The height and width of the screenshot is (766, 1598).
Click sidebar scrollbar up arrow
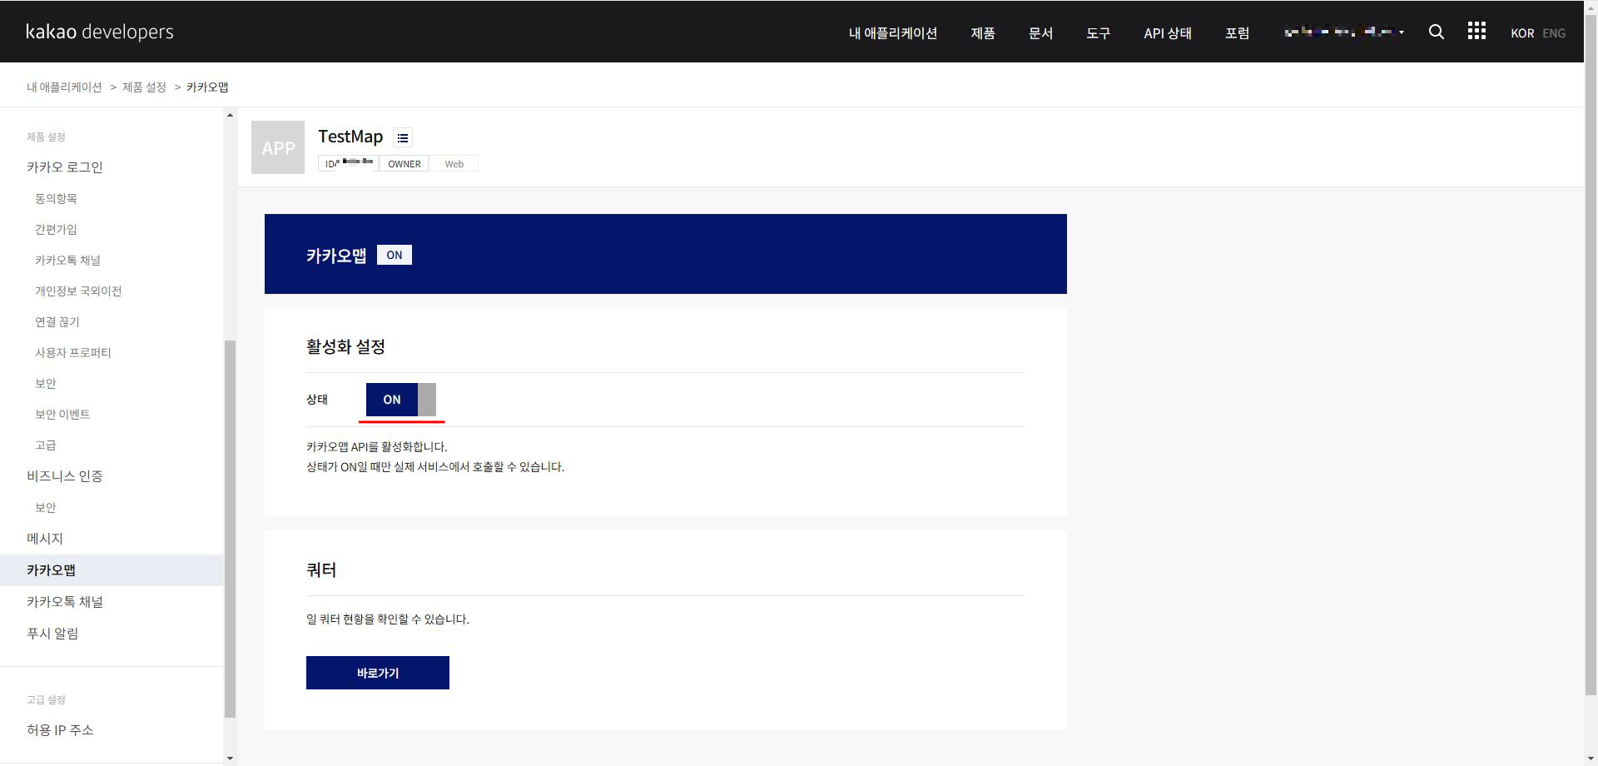tap(230, 115)
